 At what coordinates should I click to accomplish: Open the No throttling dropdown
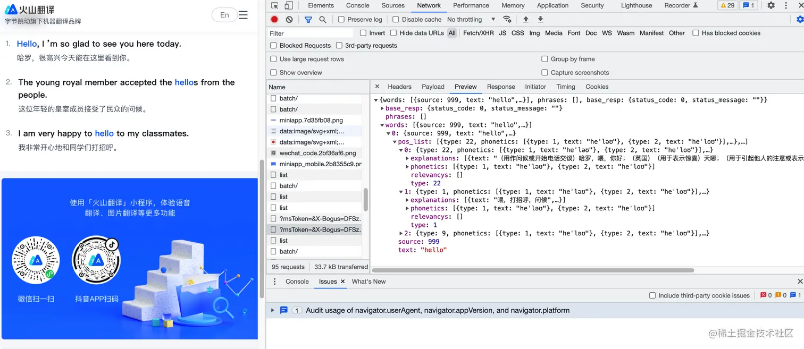[471, 19]
